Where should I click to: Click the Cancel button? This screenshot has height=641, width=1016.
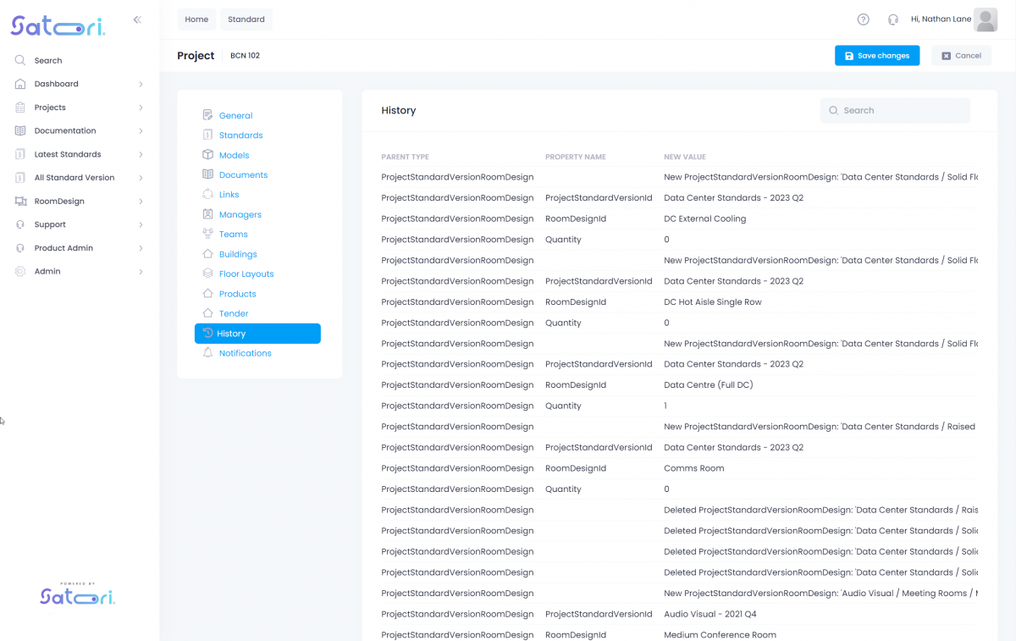tap(961, 56)
